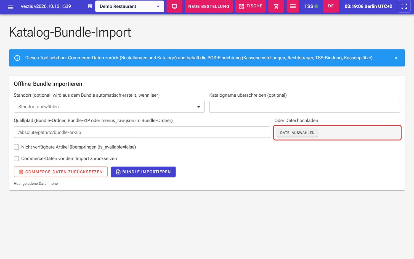Choose a file with Datei auswählen

pyautogui.click(x=297, y=133)
